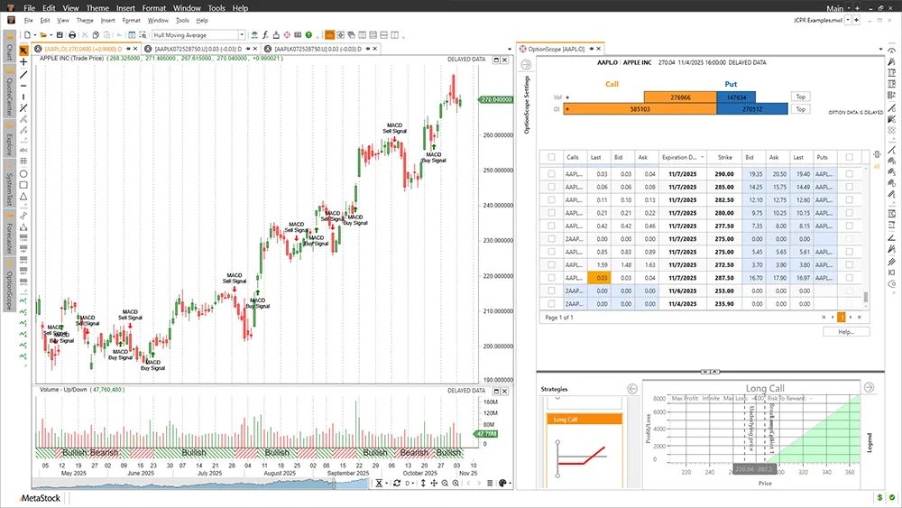Open the periodicity D dropdown below chart
Screen dimensions: 902x508
(411, 484)
